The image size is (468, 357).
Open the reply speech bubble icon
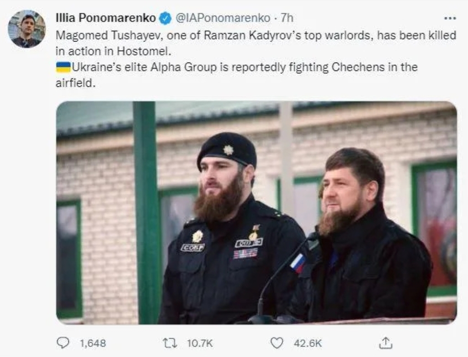(x=63, y=343)
